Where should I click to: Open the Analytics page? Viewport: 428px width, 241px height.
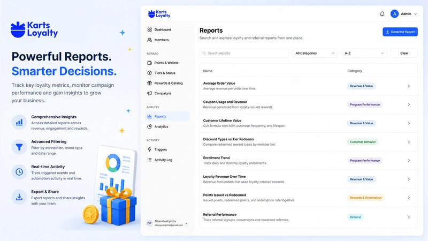click(x=161, y=126)
